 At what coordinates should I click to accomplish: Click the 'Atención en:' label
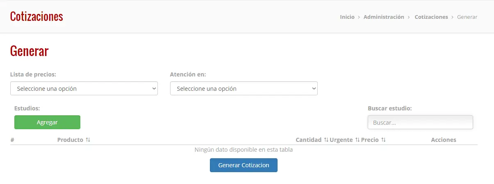point(188,74)
